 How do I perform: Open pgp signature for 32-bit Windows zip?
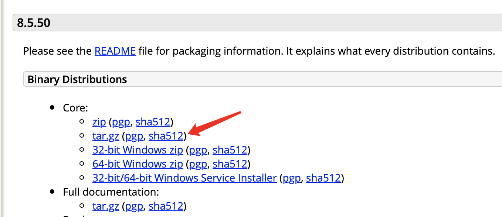click(198, 151)
